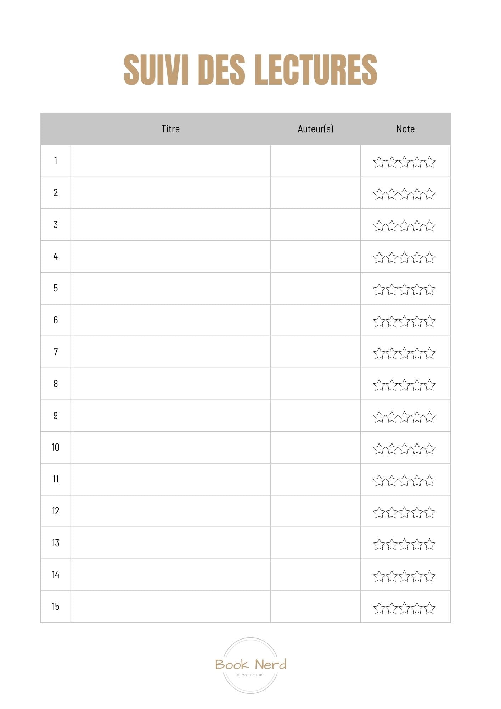Click the fifth star in row 15
Viewport: 501px width, 709px height.
429,608
